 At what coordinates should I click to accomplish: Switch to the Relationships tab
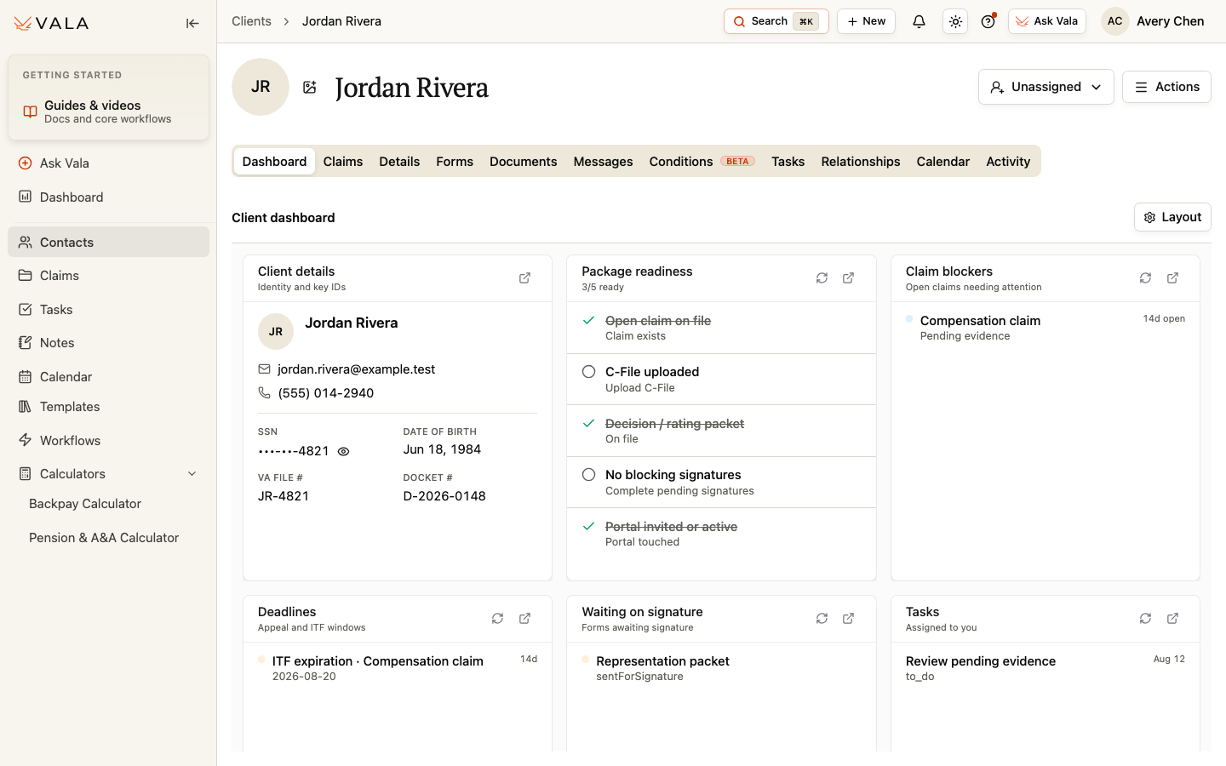click(860, 162)
